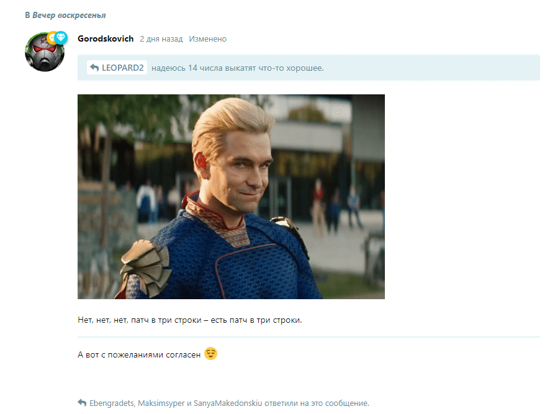This screenshot has height=414, width=550.
Task: Click the Изменено edited label
Action: (x=208, y=39)
